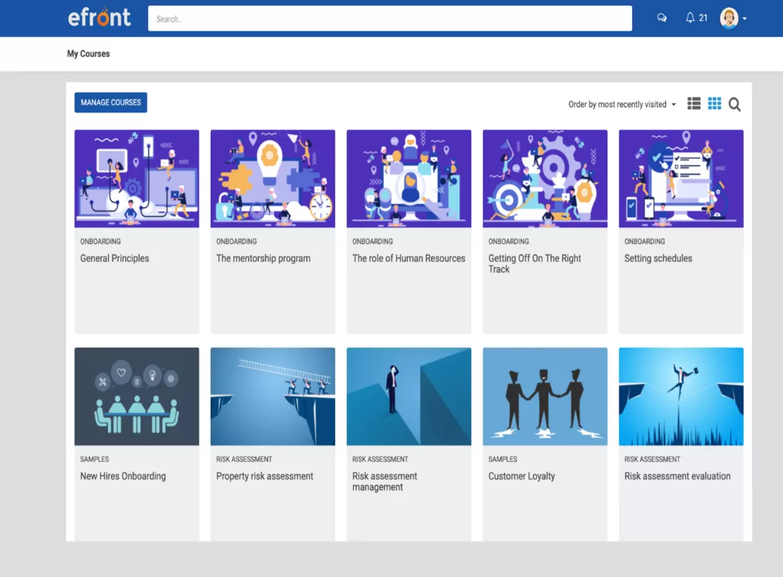This screenshot has height=577, width=783.
Task: Click the eFront logo
Action: pos(99,17)
